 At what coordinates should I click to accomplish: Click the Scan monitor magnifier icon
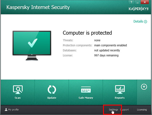point(18,90)
